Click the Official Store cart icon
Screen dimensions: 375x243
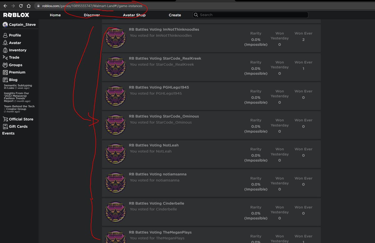tap(5, 119)
